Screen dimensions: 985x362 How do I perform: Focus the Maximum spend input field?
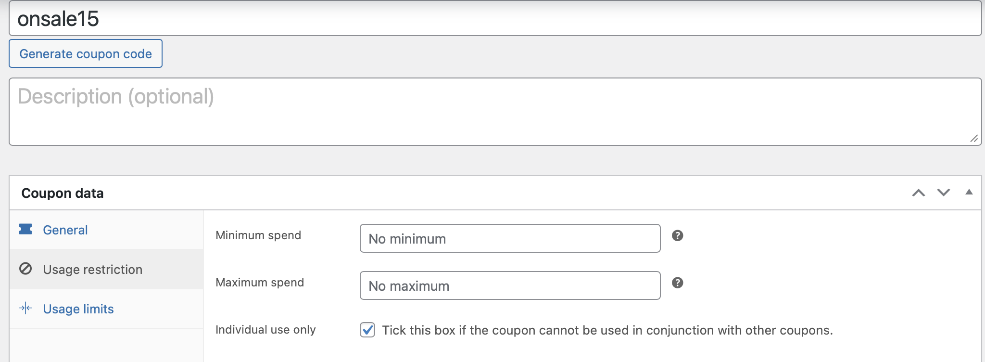pos(510,285)
